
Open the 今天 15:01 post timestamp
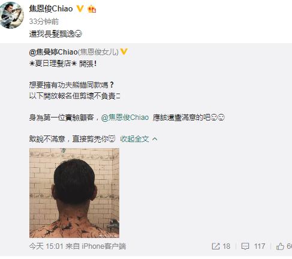click(46, 246)
